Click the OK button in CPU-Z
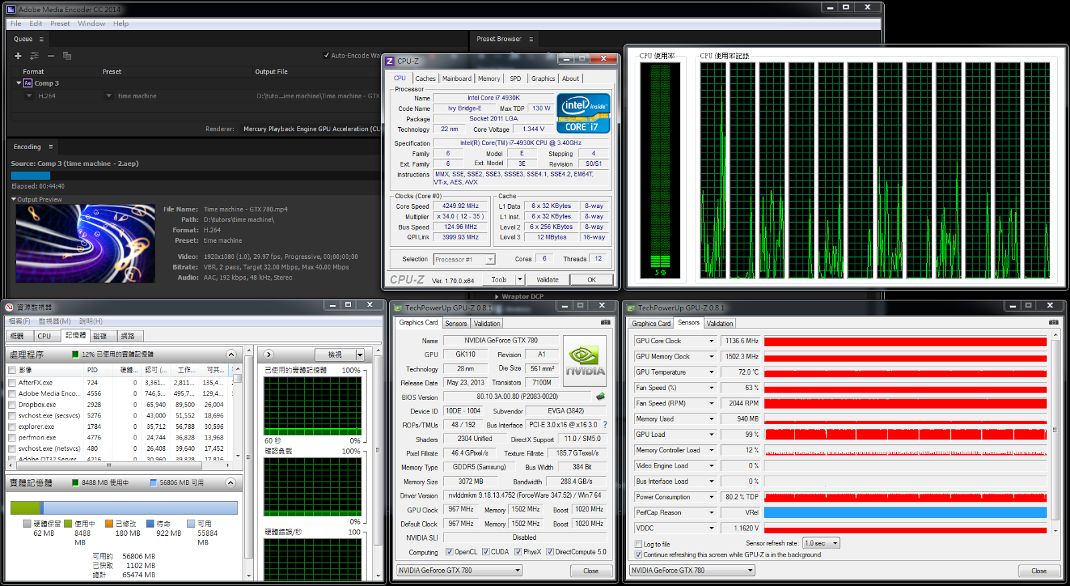1070x586 pixels. 591,280
